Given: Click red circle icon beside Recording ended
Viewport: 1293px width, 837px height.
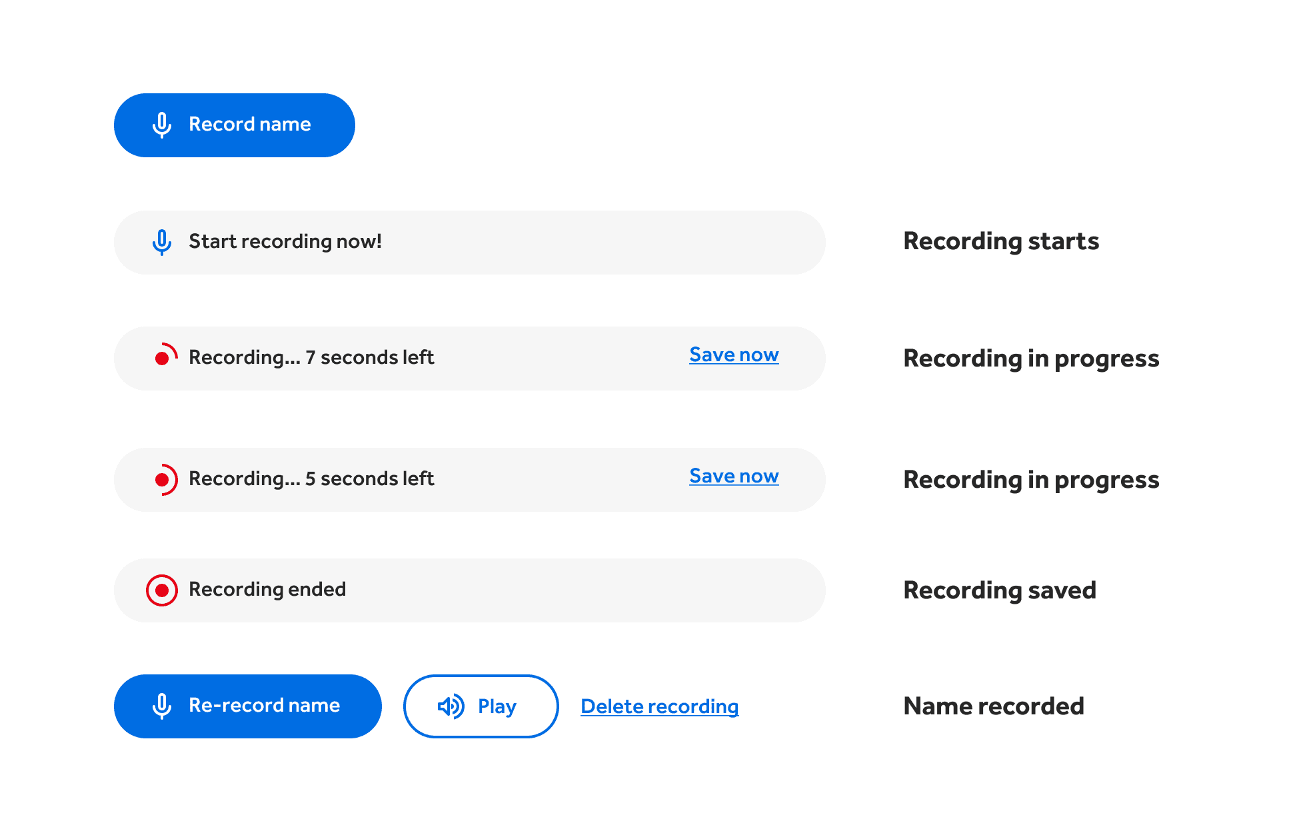Looking at the screenshot, I should [x=162, y=590].
